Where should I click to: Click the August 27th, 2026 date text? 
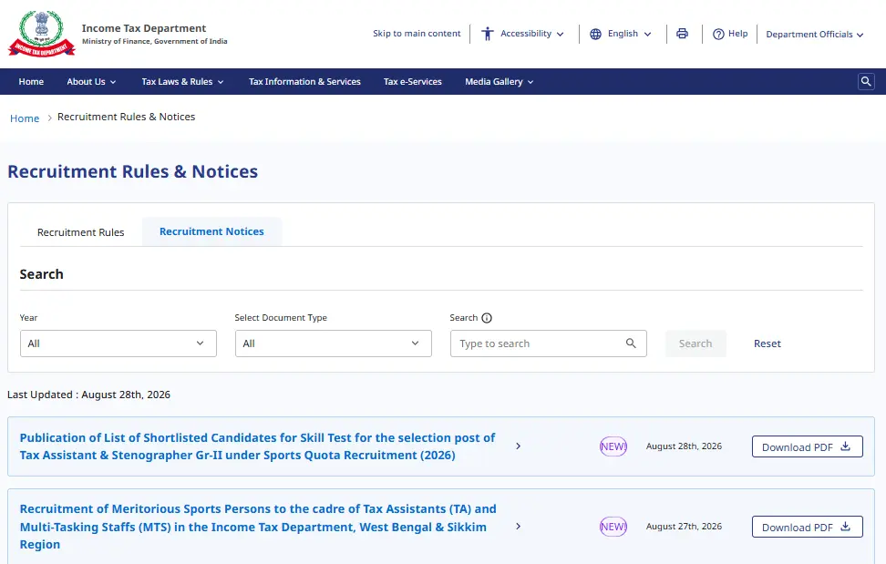click(x=684, y=526)
